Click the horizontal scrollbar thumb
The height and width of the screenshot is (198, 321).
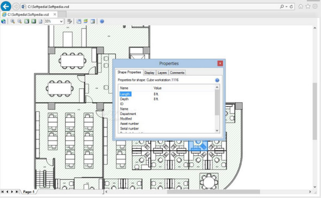[213, 192]
